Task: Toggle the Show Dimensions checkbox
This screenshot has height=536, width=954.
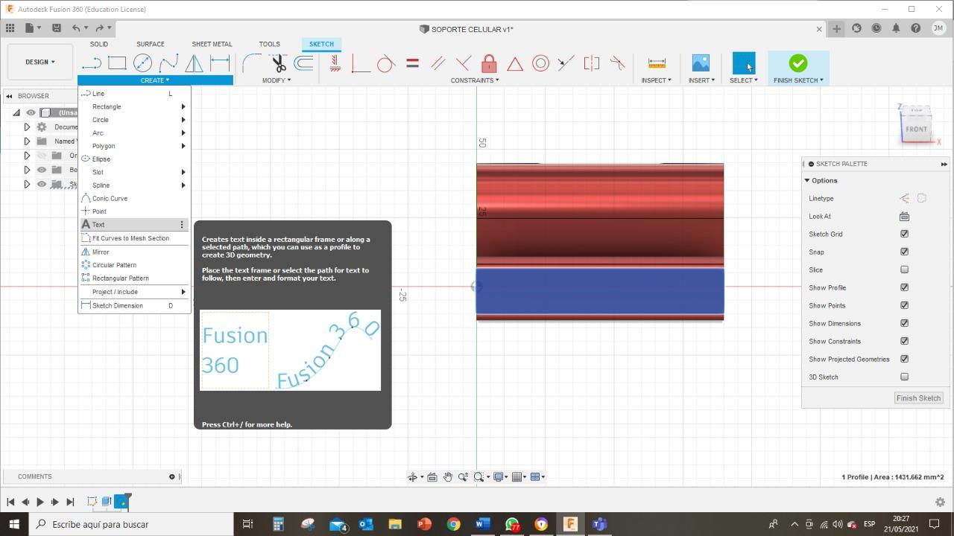Action: coord(904,323)
